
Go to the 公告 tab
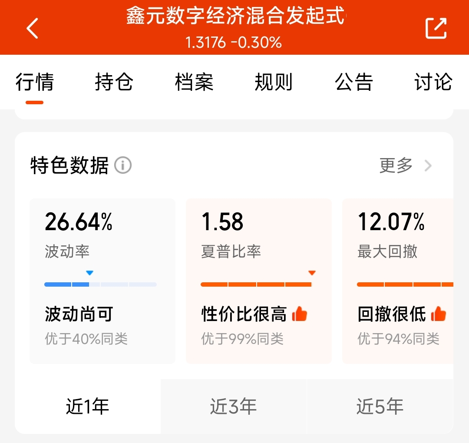click(x=354, y=82)
